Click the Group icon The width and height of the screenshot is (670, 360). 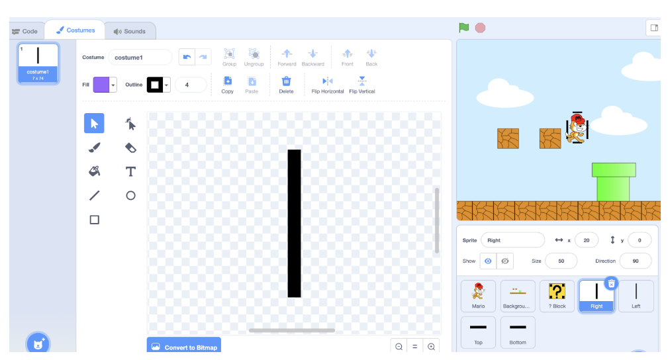229,57
